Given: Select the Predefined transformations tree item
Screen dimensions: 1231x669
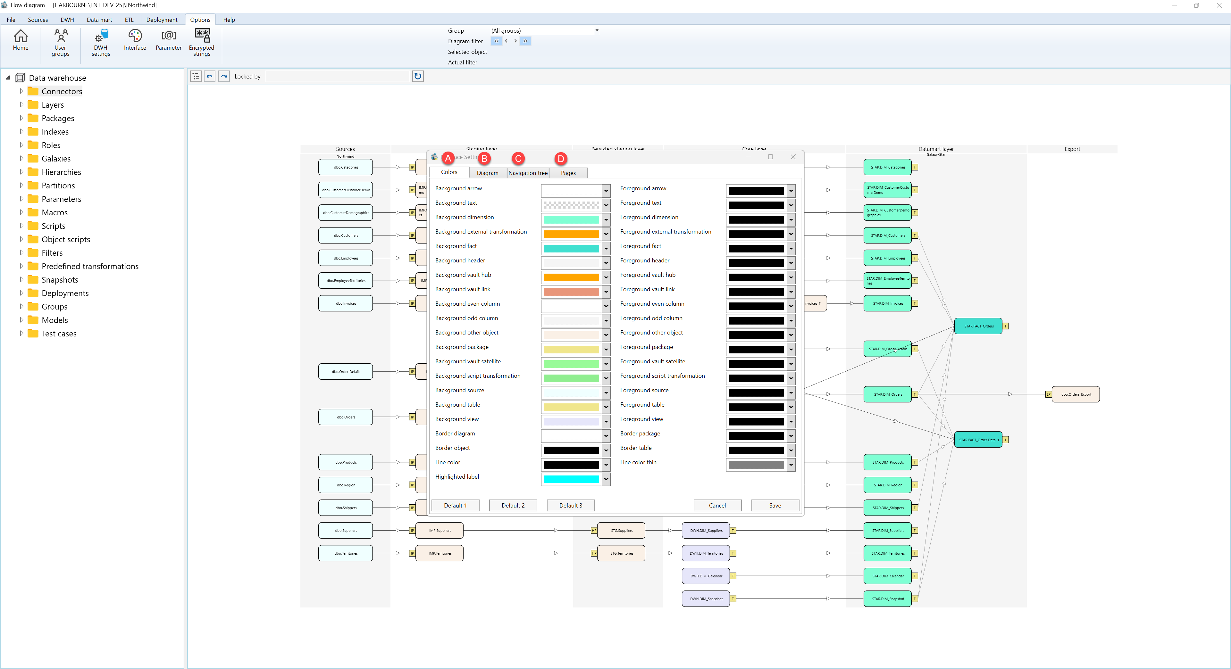Looking at the screenshot, I should tap(90, 267).
